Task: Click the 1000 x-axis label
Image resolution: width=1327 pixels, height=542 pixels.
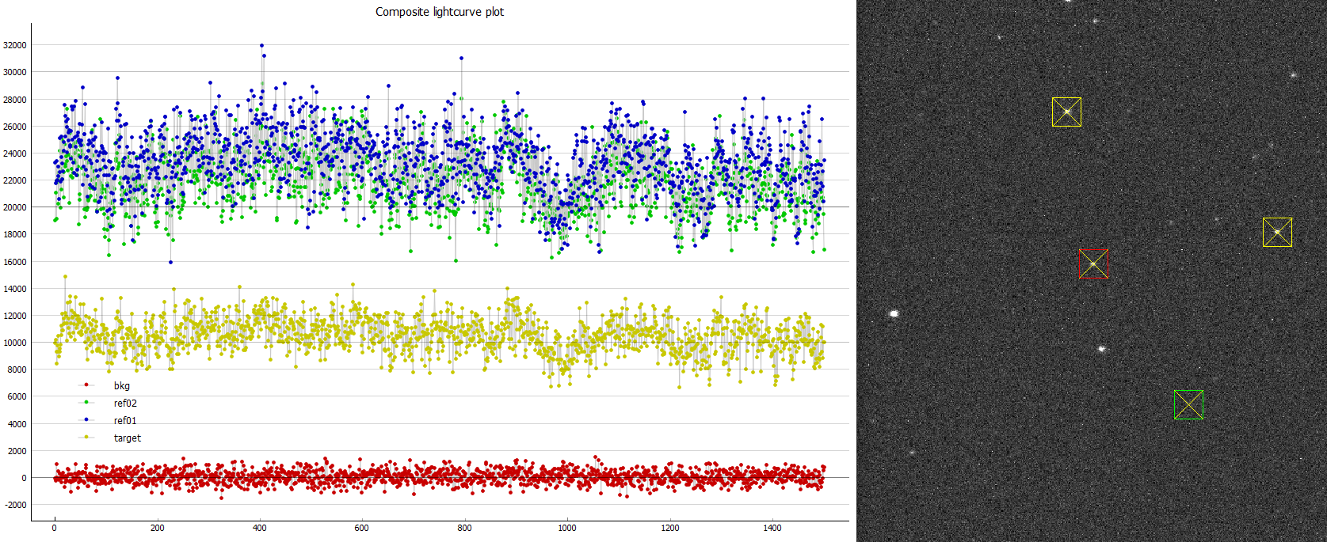Action: tap(567, 528)
